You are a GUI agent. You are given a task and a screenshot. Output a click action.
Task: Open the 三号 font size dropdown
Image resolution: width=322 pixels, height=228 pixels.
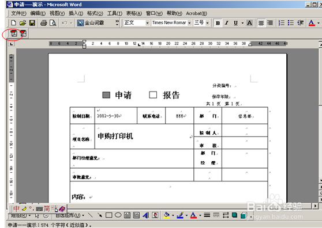pos(208,23)
